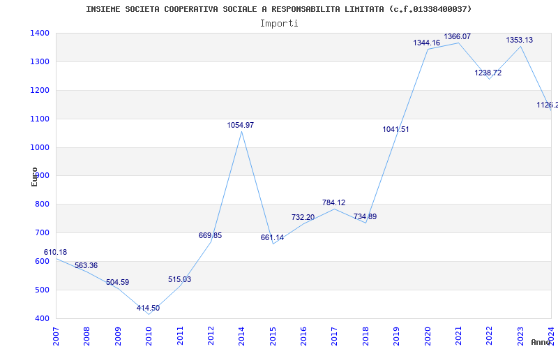
Task: Click the maximum value label 1366.07
Action: (458, 37)
